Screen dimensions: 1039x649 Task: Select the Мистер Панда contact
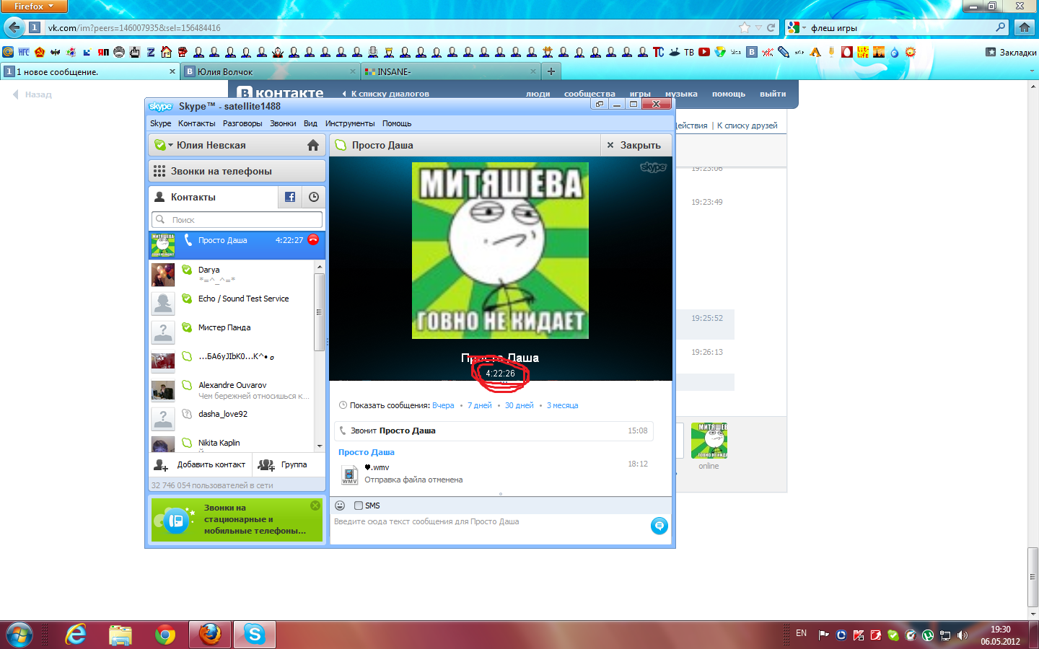point(232,332)
